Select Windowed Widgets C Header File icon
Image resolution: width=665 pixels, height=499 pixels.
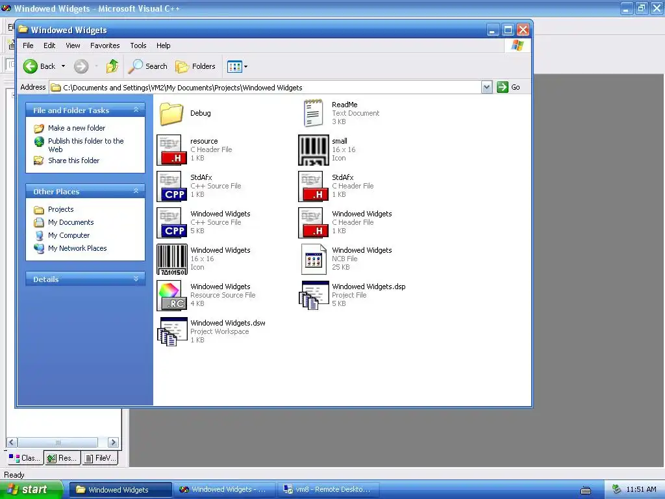314,223
